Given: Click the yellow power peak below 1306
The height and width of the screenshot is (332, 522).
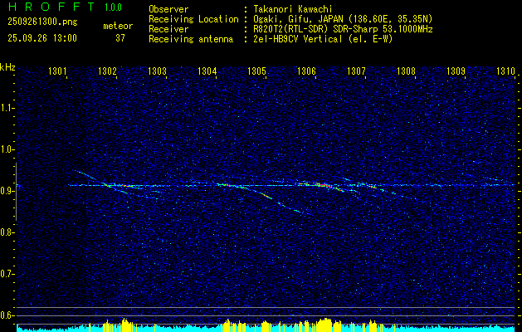Looking at the screenshot, I should point(324,325).
